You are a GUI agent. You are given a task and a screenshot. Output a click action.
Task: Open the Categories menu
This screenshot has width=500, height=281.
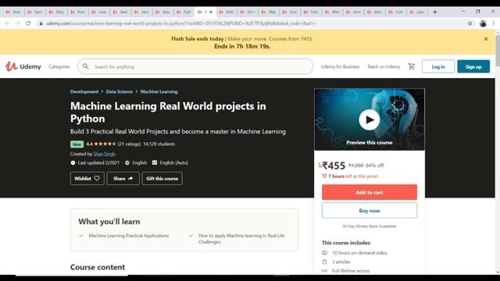59,66
